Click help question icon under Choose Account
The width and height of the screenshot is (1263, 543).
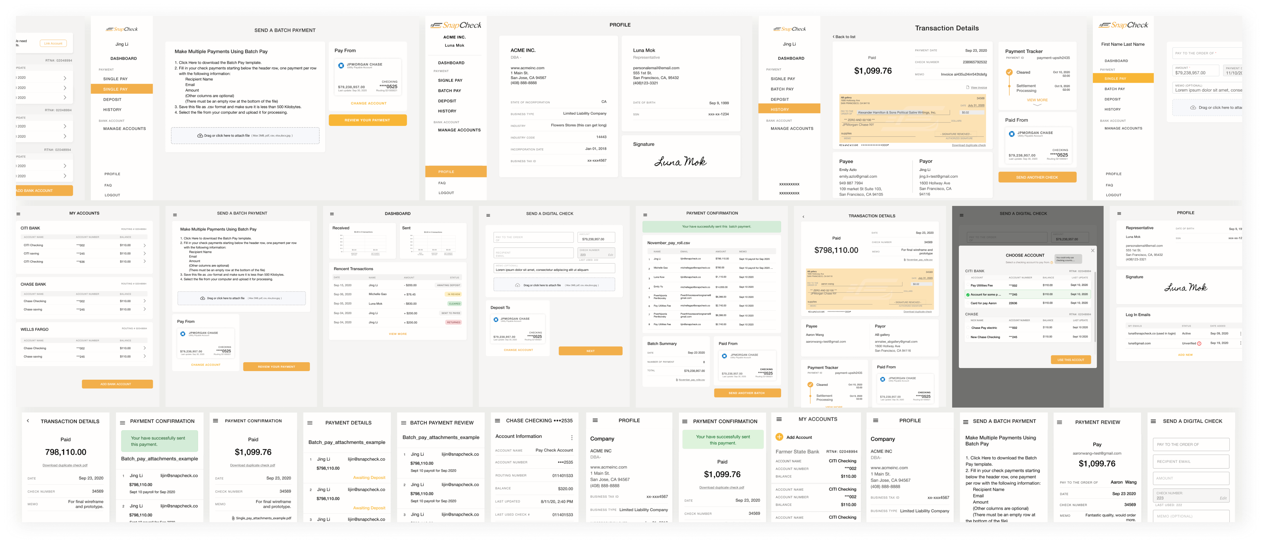1051,263
